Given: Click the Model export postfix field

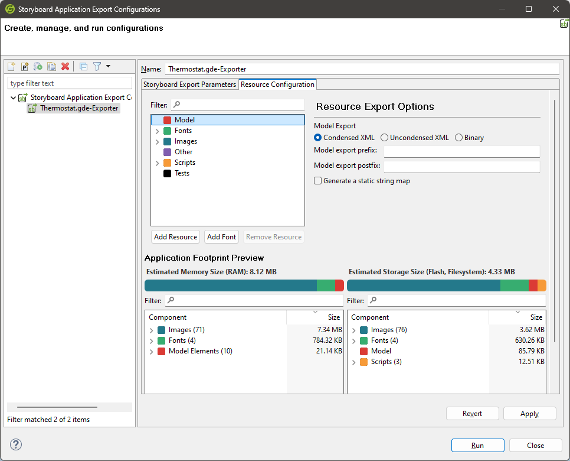Looking at the screenshot, I should (x=461, y=167).
